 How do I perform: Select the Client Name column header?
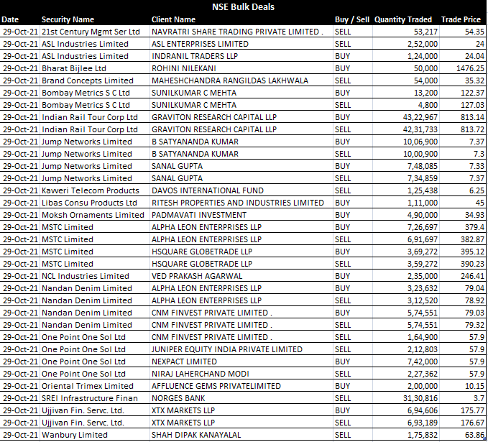click(173, 19)
